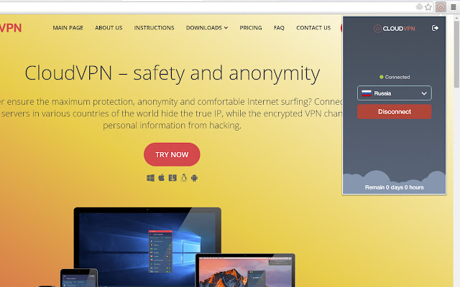
Task: Click the Try Now button
Action: [172, 154]
